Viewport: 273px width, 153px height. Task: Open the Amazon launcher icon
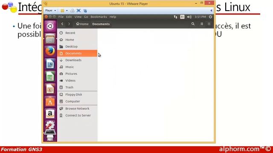click(50, 114)
